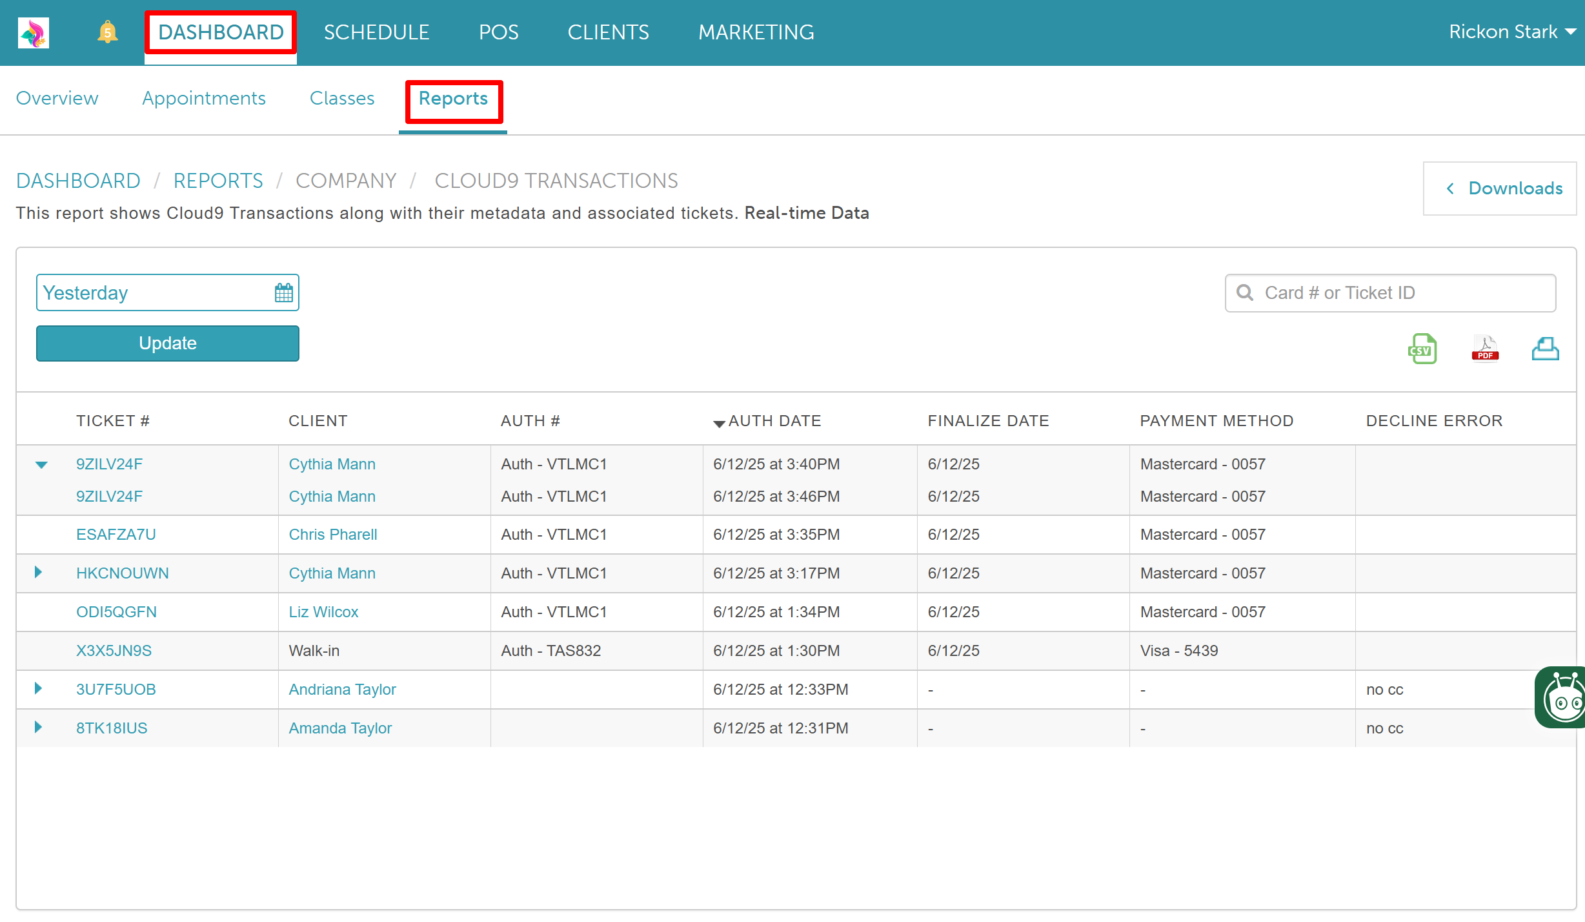This screenshot has width=1585, height=922.
Task: Expand the HKCNOUWN ticket row
Action: coord(38,573)
